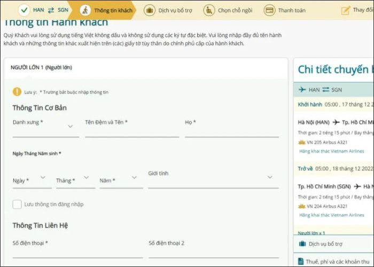Go to the Thanh toán step
Image resolution: width=374 pixels, height=267 pixels.
(285, 11)
